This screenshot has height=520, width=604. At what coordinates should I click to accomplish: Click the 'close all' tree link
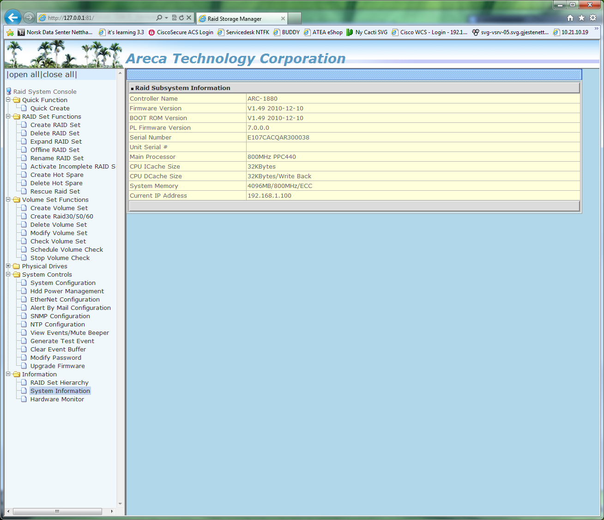point(59,74)
